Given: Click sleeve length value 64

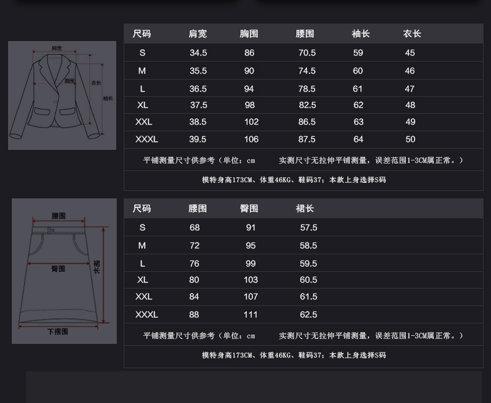Looking at the screenshot, I should [x=358, y=139].
